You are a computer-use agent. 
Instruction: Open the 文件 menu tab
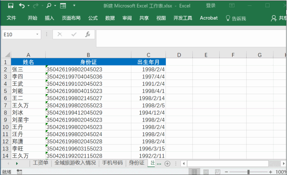tap(11, 18)
